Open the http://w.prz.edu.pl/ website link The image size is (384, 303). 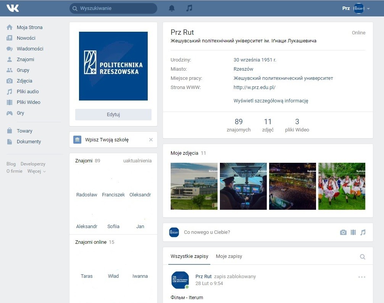pos(254,87)
